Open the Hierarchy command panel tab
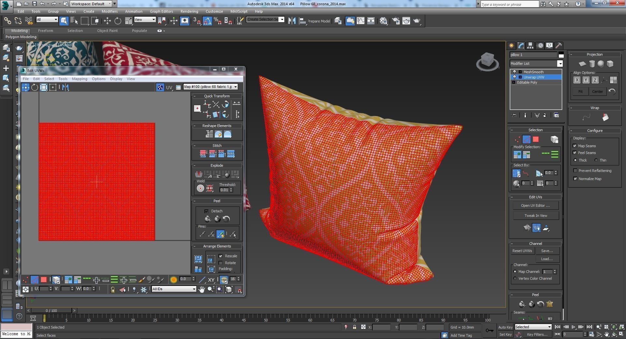Screen dimensions: 626x339 pyautogui.click(x=530, y=46)
